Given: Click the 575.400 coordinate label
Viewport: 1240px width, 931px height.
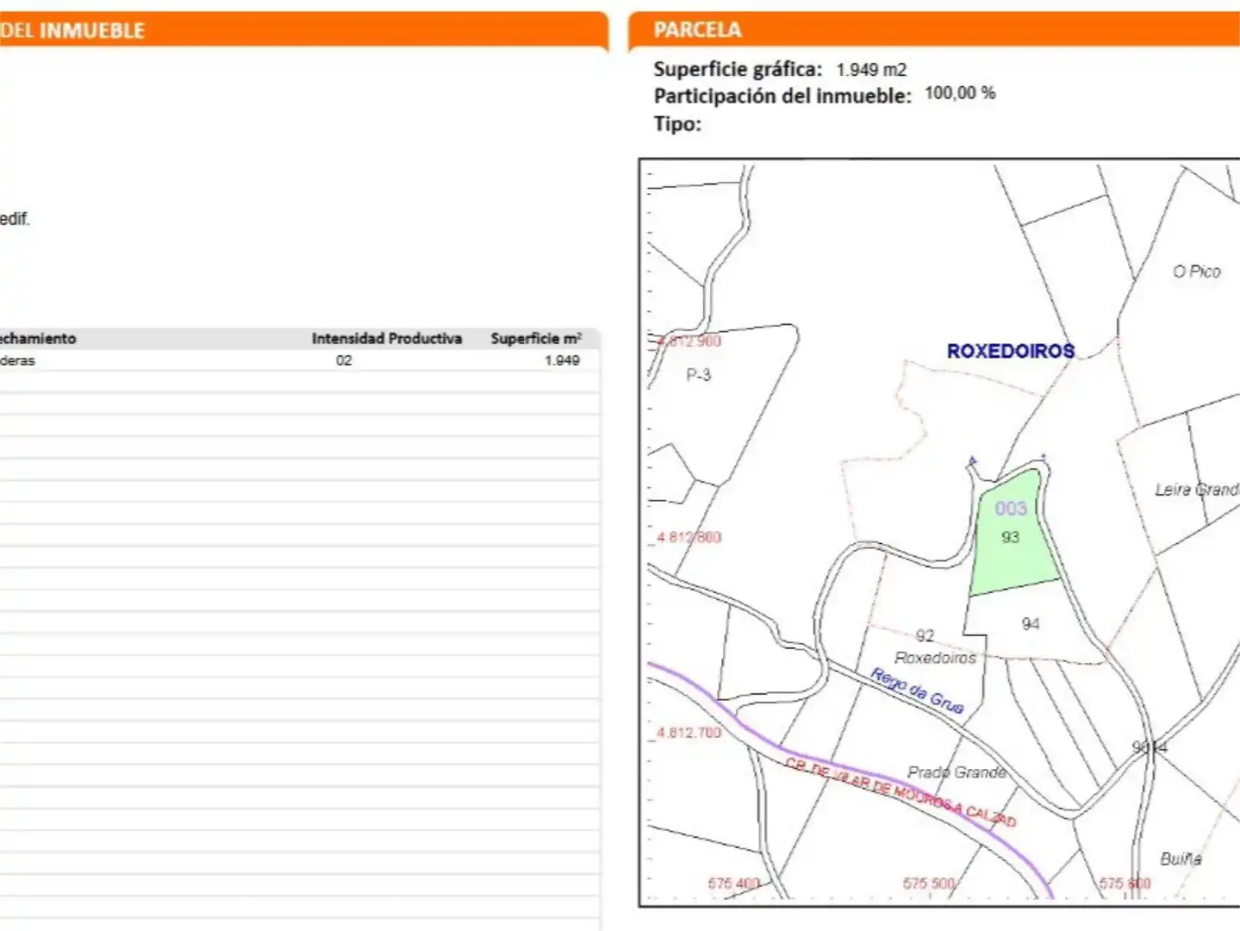Looking at the screenshot, I should coord(733,884).
